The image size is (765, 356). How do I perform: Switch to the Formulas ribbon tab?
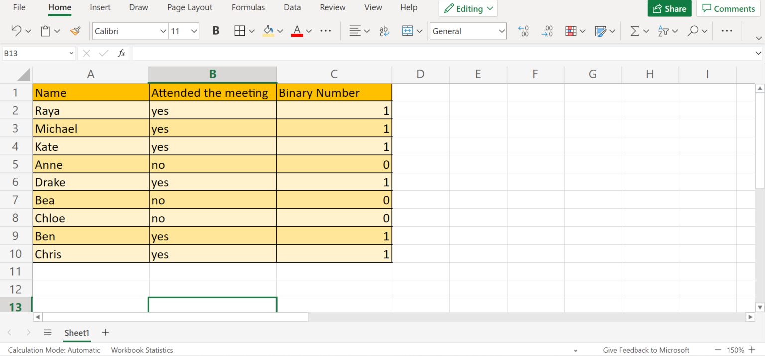click(x=248, y=7)
